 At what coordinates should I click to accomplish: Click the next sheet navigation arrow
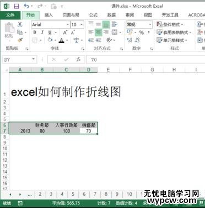click(20, 194)
